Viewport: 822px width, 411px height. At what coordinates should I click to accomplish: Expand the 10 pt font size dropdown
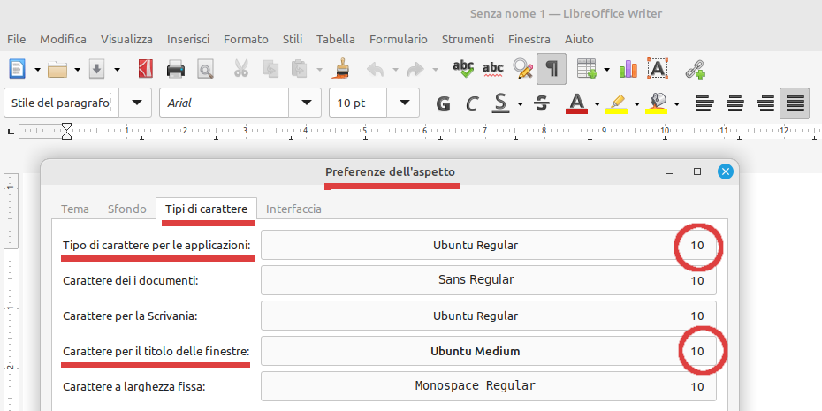tap(405, 103)
